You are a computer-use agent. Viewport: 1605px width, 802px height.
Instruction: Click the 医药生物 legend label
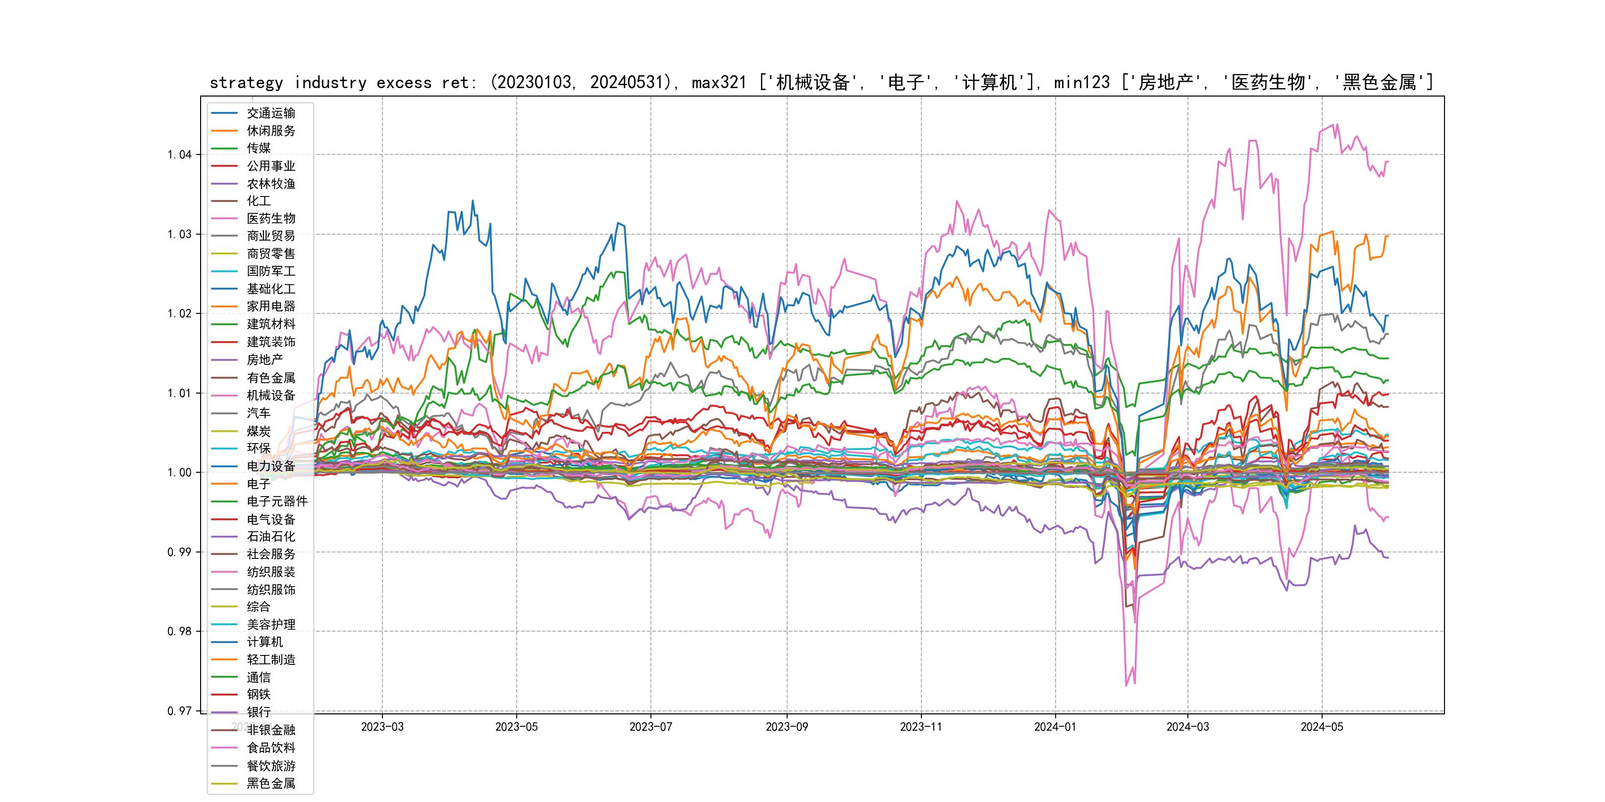270,218
